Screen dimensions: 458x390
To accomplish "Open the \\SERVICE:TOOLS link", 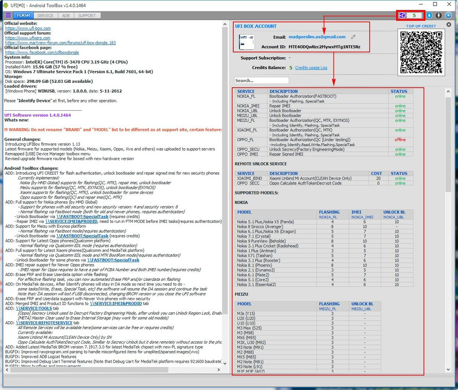I will pyautogui.click(x=34, y=308).
